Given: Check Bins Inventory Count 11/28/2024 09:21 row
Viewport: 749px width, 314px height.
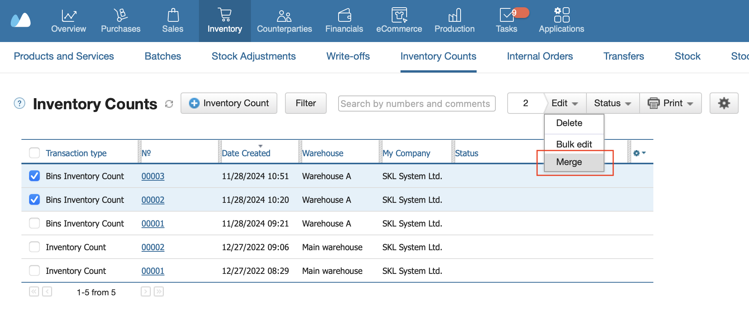Looking at the screenshot, I should (34, 223).
